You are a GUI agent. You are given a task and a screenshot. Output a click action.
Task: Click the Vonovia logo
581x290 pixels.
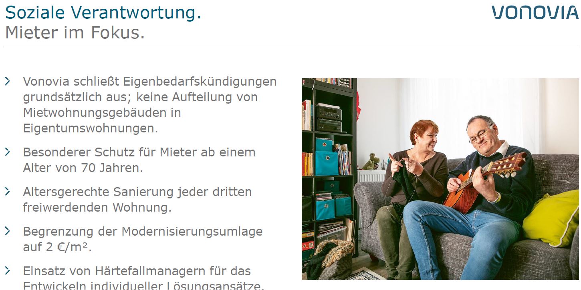coord(535,12)
